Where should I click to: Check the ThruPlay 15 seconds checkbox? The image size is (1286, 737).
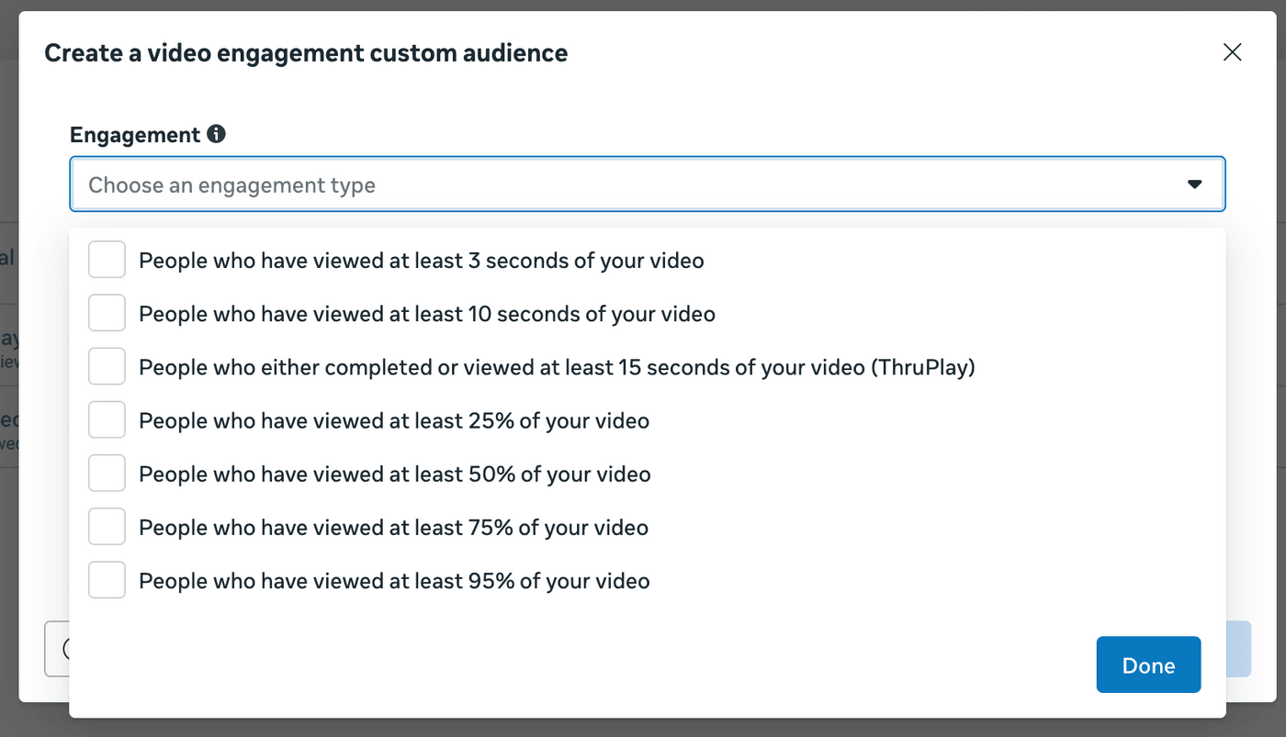point(107,367)
